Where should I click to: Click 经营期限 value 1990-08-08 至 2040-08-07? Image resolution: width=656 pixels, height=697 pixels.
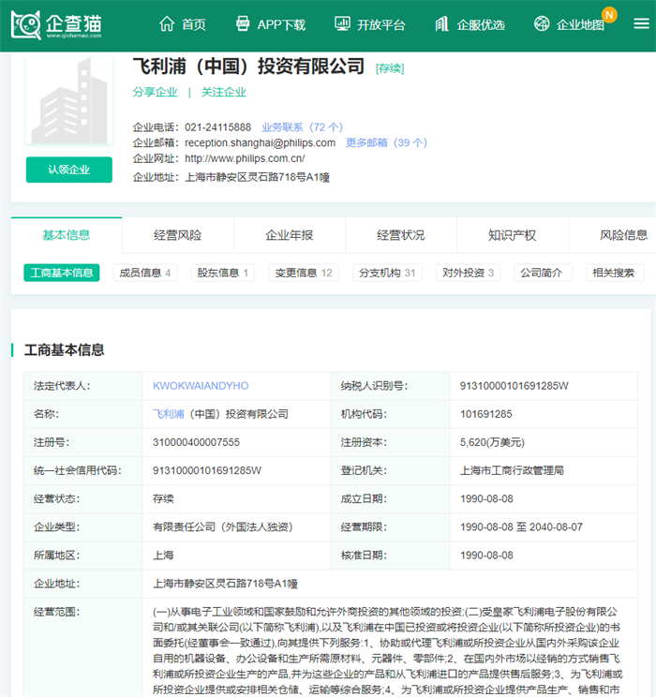[x=521, y=527]
